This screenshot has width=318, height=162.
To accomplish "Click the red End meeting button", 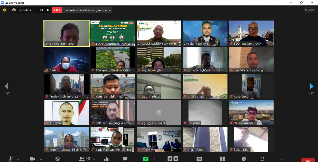I will (307, 160).
